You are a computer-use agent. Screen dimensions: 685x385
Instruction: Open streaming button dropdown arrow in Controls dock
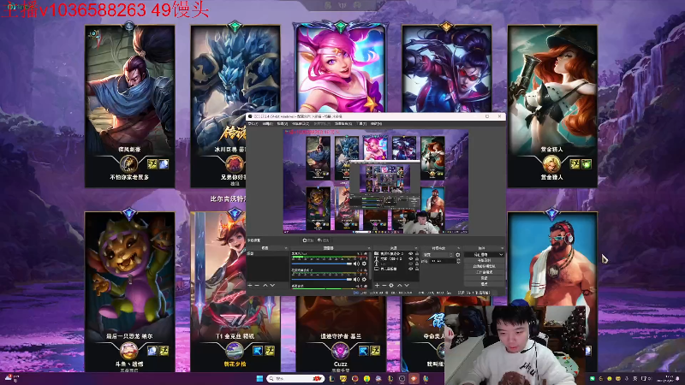502,254
